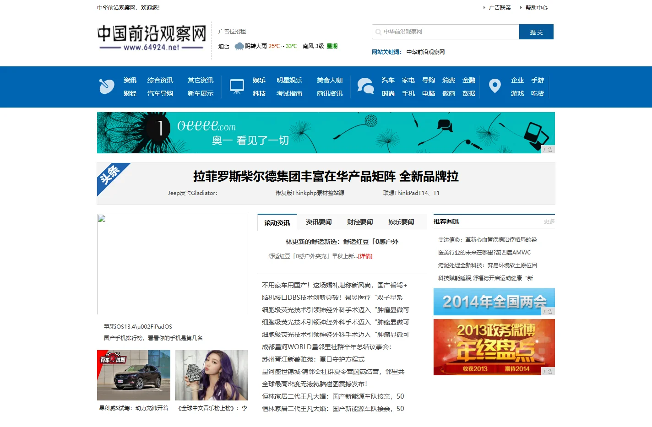The width and height of the screenshot is (652, 427).
Task: Click the Buick car test-drive thumbnail
Action: point(134,375)
